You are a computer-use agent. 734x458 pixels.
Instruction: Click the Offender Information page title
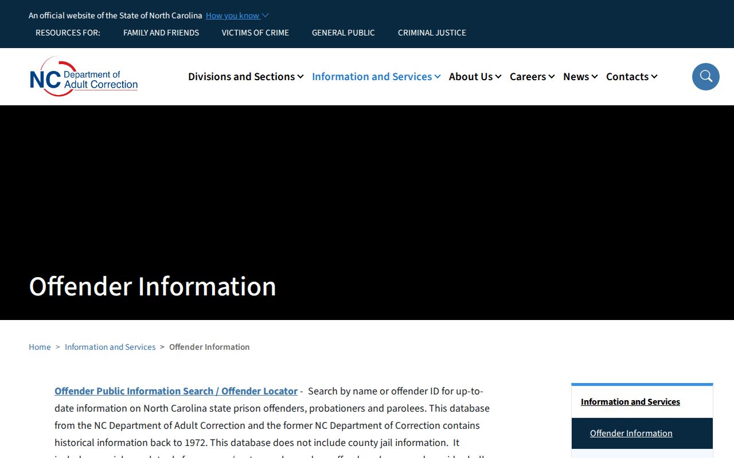153,286
